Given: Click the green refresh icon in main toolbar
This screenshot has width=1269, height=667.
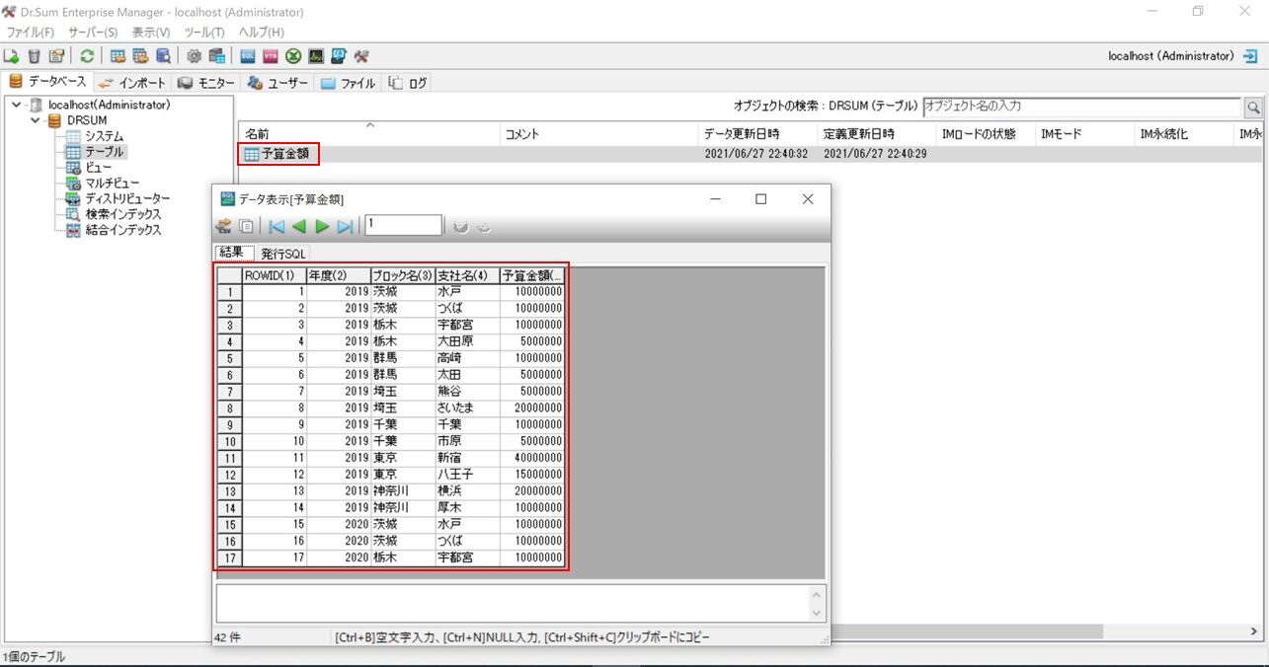Looking at the screenshot, I should point(88,56).
